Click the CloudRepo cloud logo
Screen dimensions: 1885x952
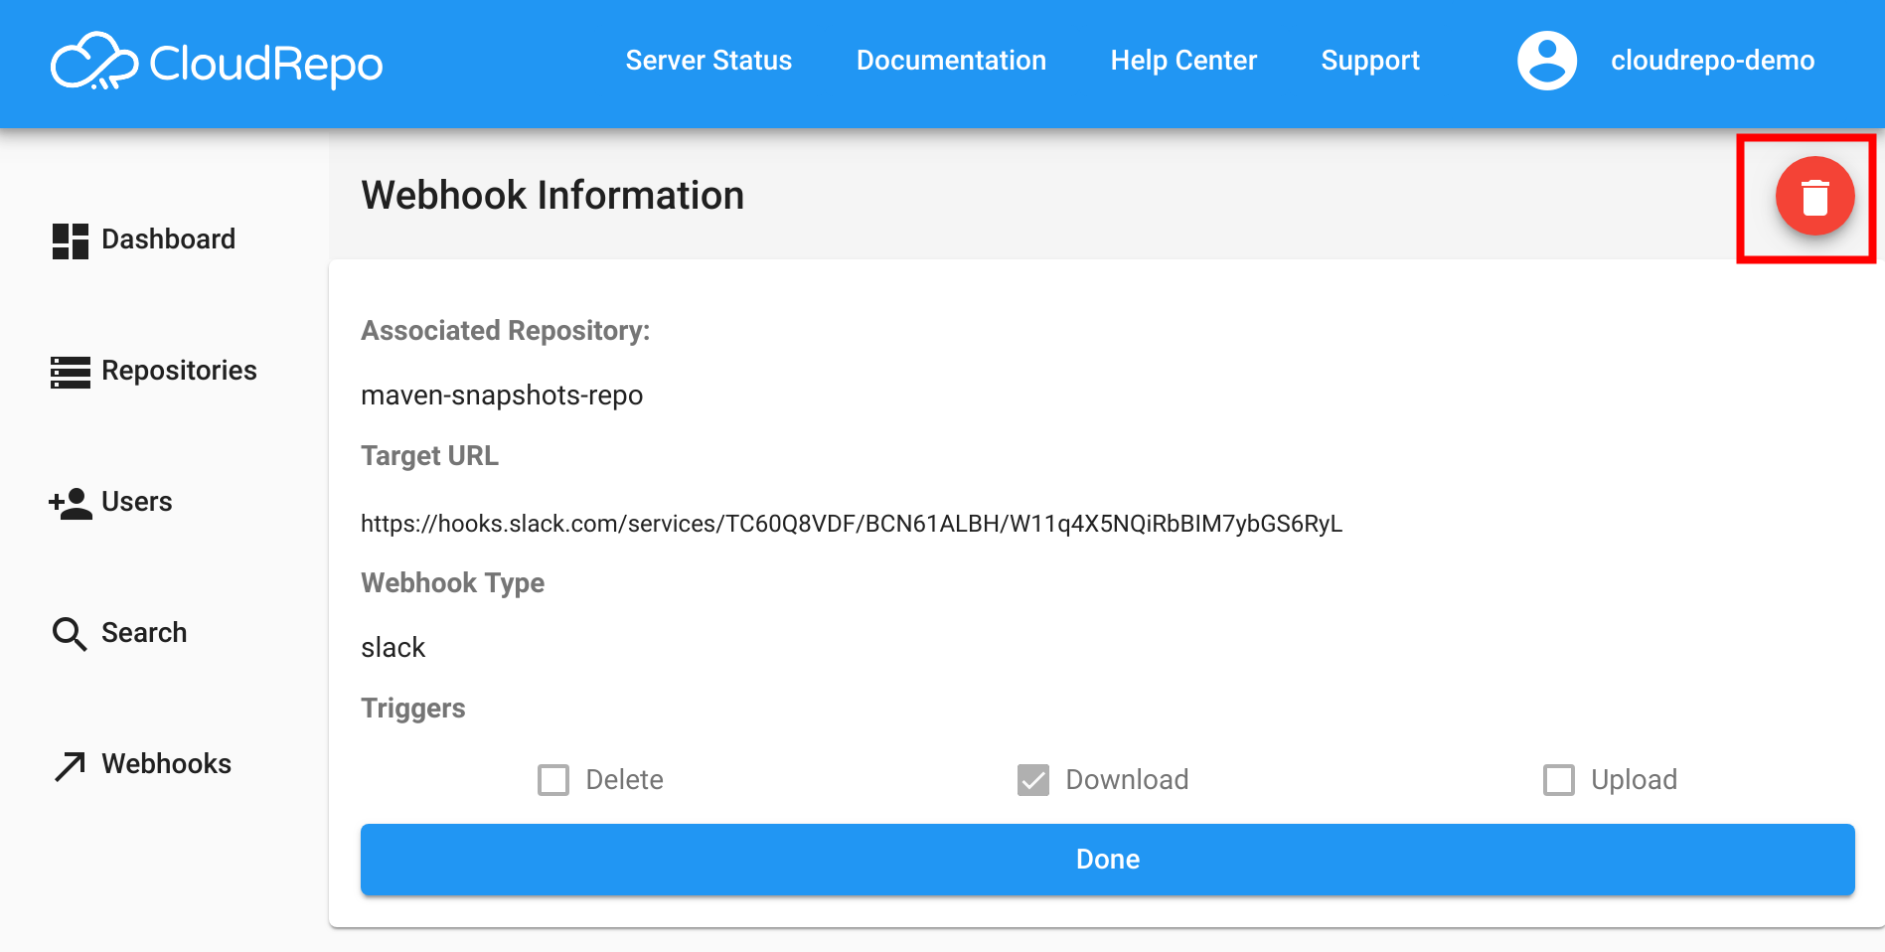(x=94, y=62)
